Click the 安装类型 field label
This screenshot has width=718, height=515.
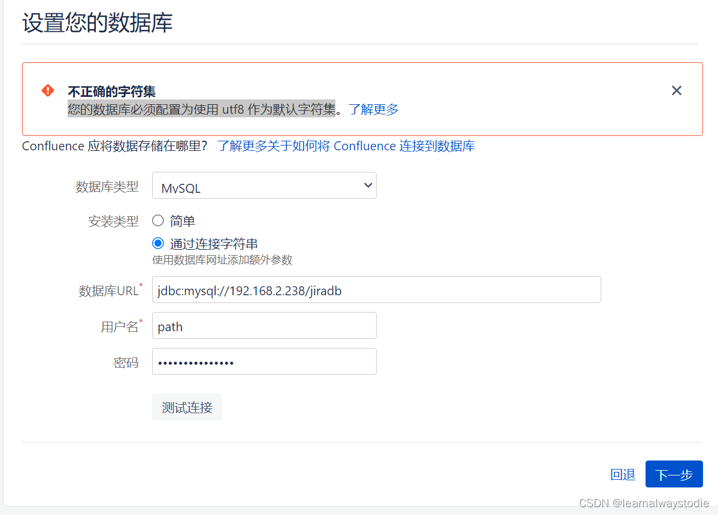113,222
